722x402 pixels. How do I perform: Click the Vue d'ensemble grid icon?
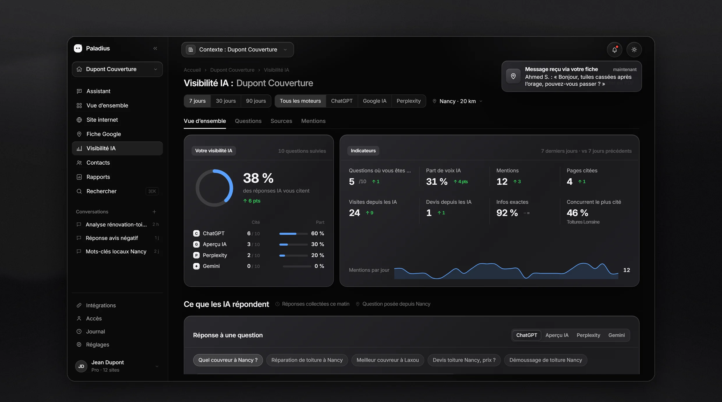pos(79,105)
